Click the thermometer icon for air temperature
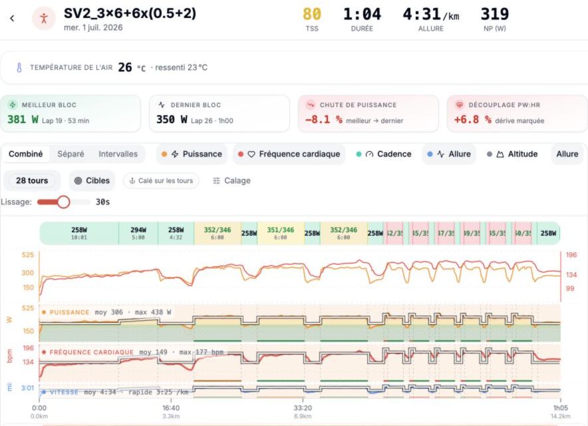This screenshot has height=426, width=588. [x=19, y=67]
